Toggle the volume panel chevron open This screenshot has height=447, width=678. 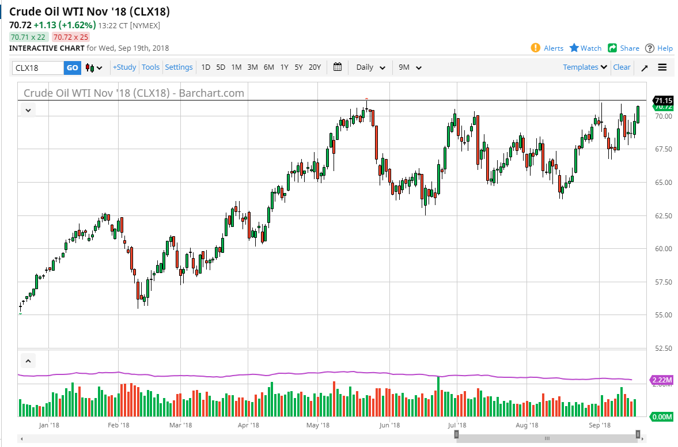coord(28,360)
